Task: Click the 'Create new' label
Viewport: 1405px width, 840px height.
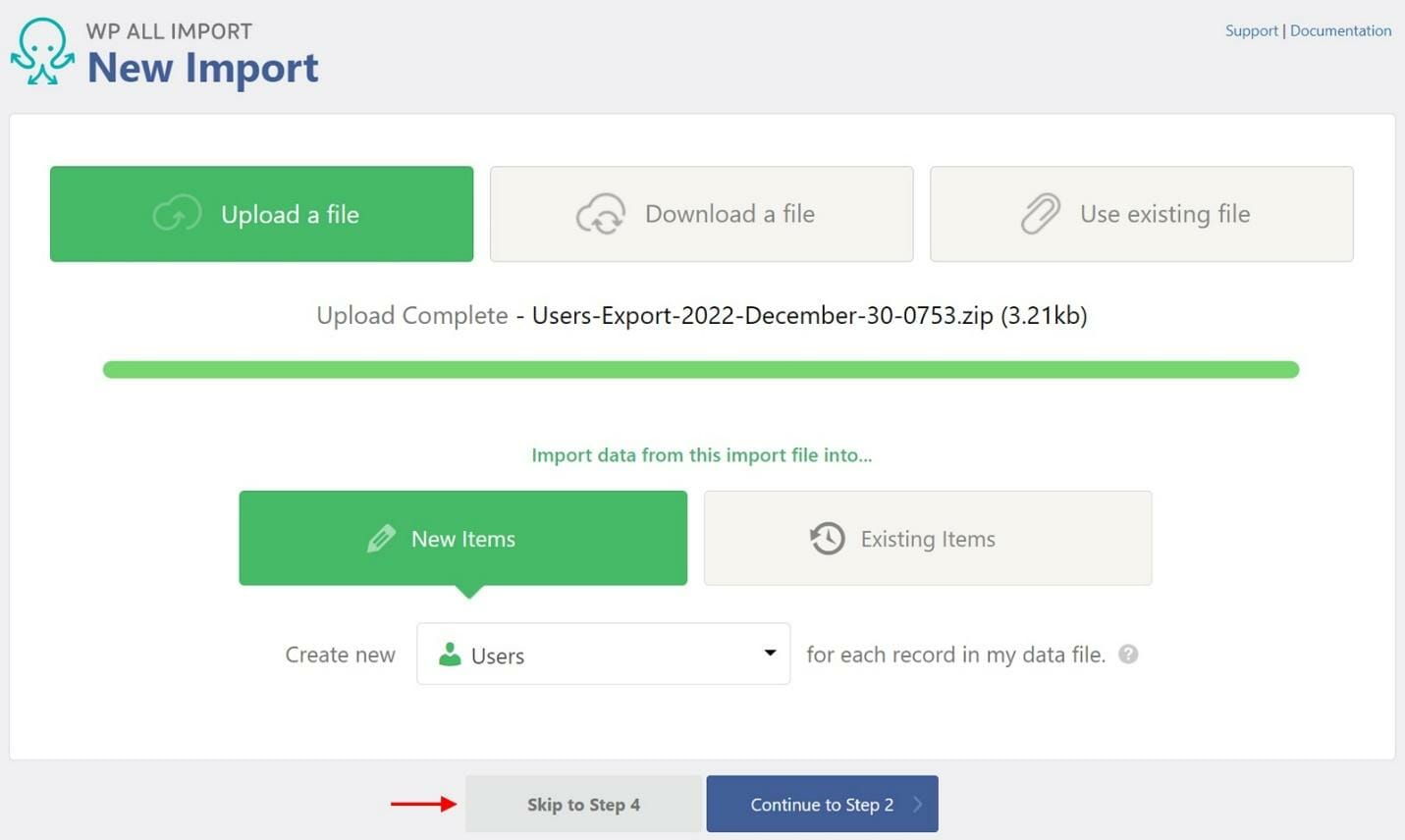Action: pos(340,655)
